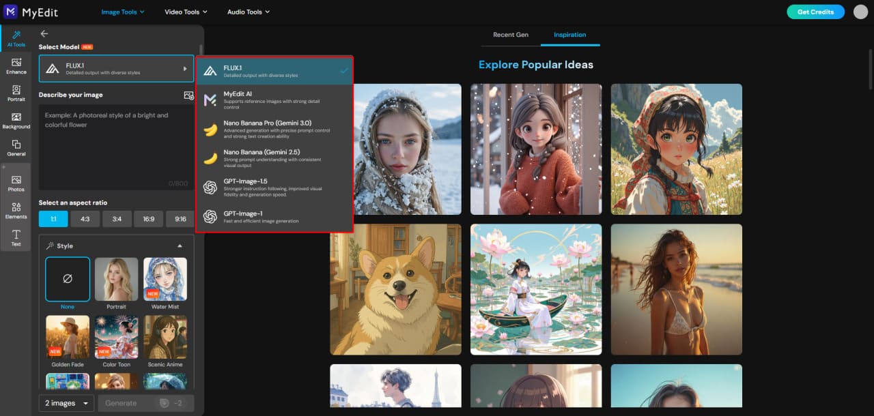
Task: Open the Text tools panel
Action: pos(16,237)
